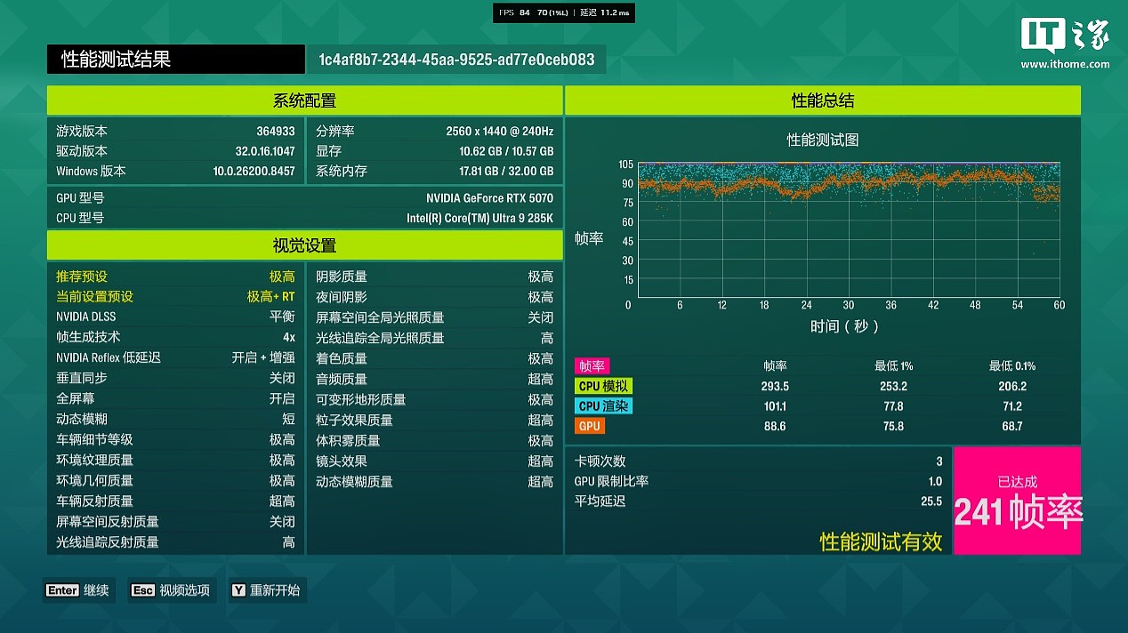Select the 粒子效果质量 row

point(434,420)
